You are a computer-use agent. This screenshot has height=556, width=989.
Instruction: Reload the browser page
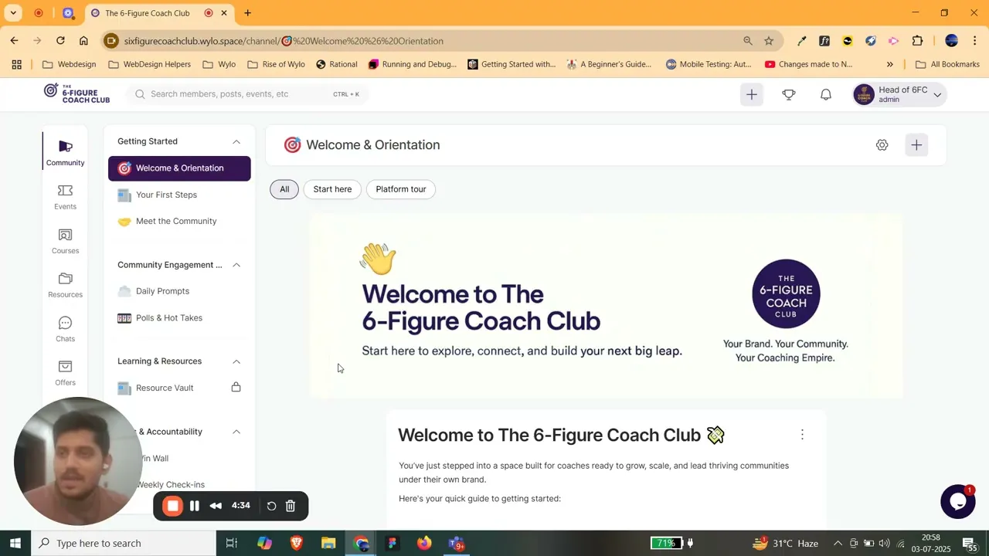coord(60,40)
